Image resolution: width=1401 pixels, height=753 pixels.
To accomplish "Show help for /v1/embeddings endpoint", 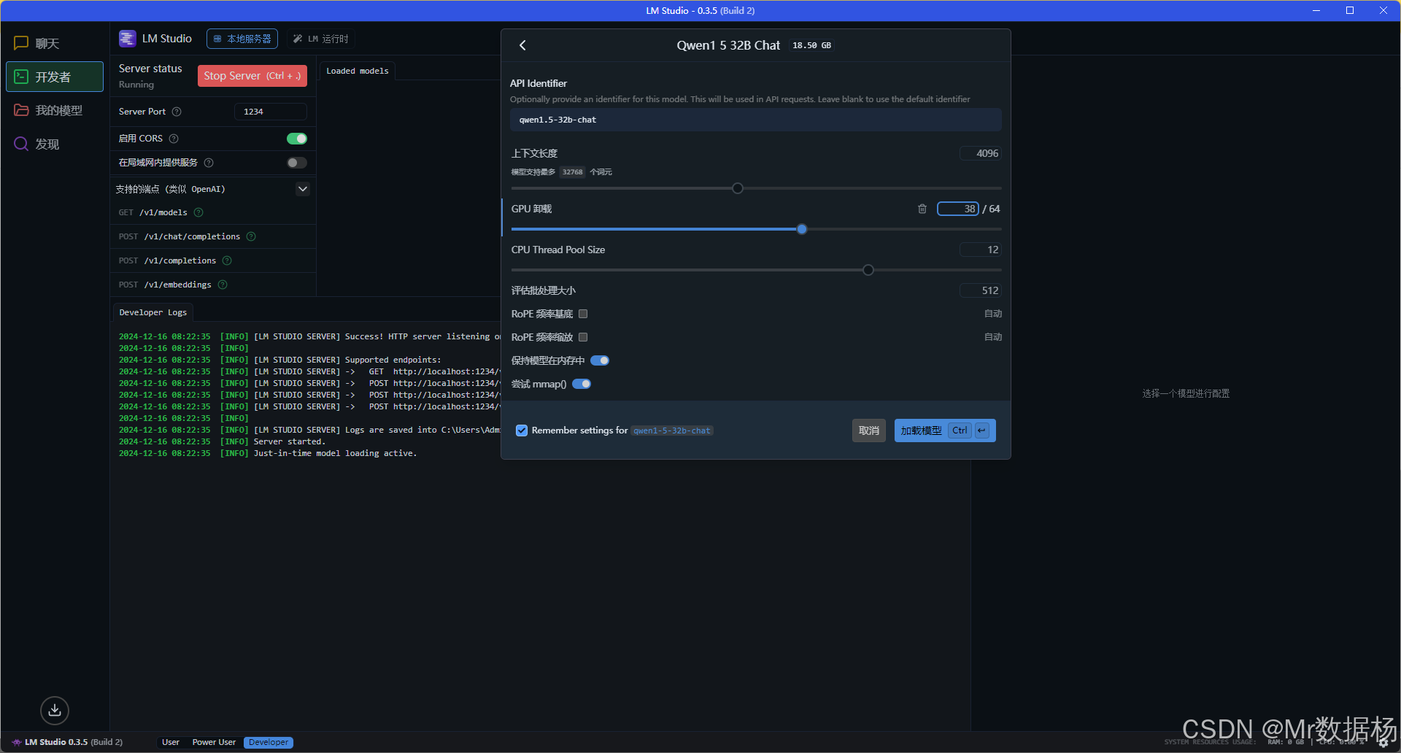I will tap(223, 285).
